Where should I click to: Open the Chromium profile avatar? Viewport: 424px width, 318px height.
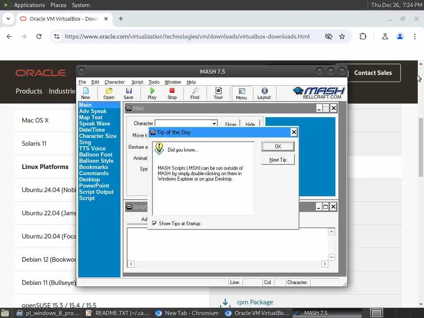(x=400, y=36)
